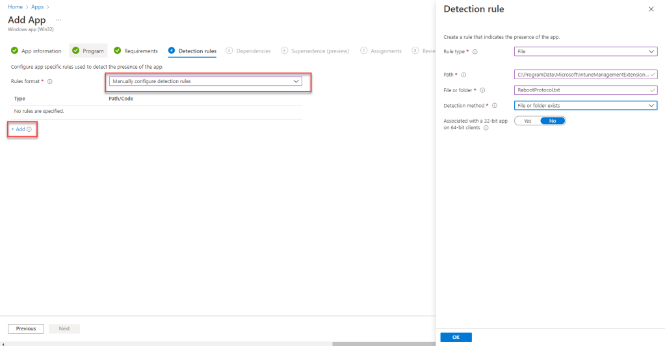The image size is (665, 346).
Task: Click the info icon next to Rule type
Action: [x=475, y=52]
